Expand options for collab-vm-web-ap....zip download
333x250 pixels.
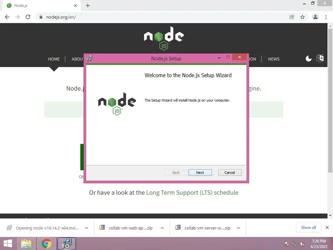point(162,228)
